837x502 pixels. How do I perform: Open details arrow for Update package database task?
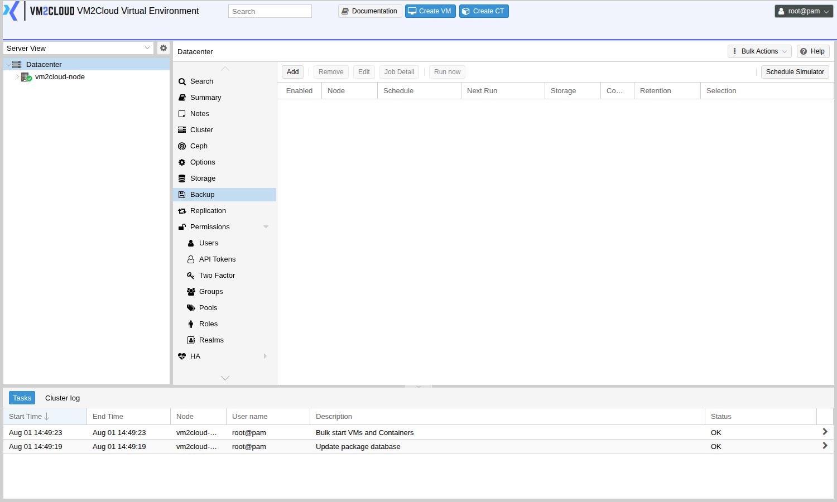825,446
